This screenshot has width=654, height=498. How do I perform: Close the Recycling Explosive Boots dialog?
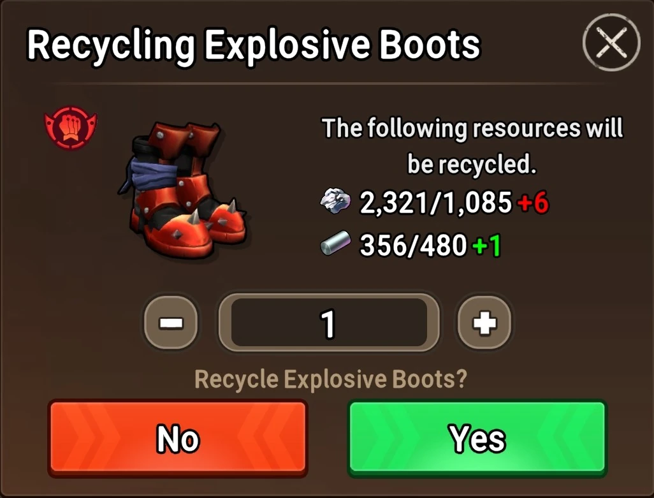click(611, 42)
